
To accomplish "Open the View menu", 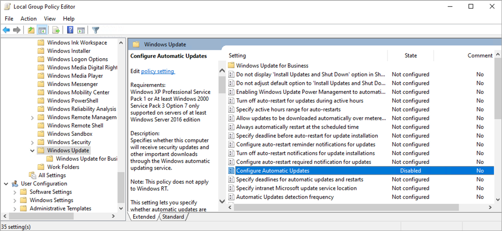I will click(50, 19).
